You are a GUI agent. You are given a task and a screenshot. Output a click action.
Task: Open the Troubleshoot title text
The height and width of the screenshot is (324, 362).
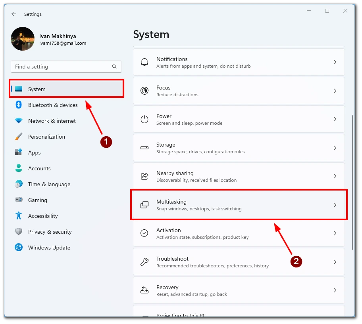[172, 259]
